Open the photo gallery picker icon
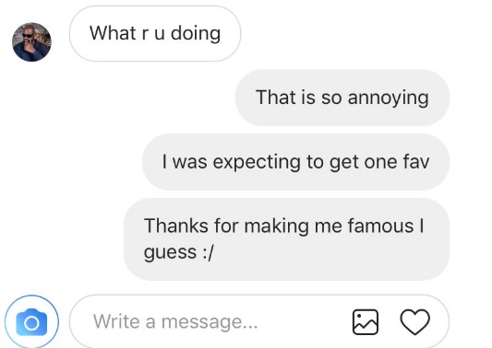The image size is (492, 348). 366,322
